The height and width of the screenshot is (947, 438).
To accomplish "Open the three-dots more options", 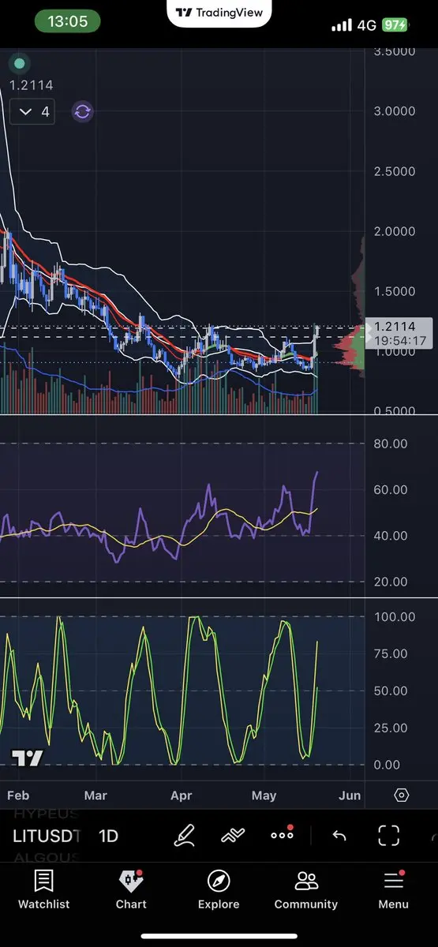I will point(282,834).
